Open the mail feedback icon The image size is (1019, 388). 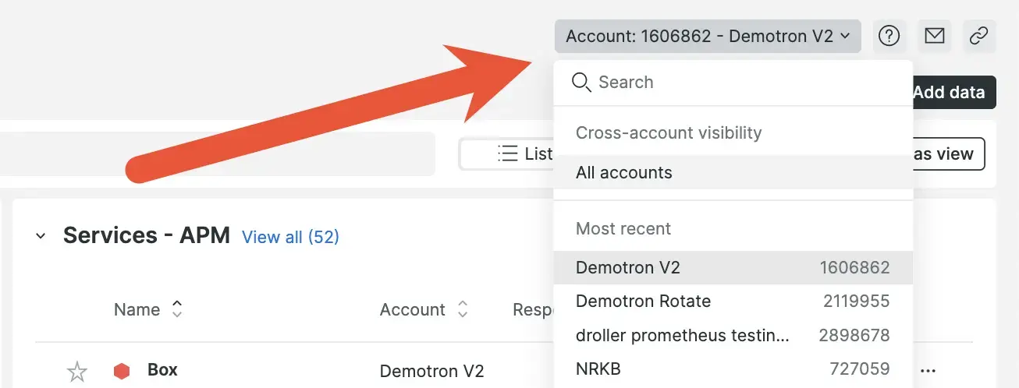(x=934, y=36)
